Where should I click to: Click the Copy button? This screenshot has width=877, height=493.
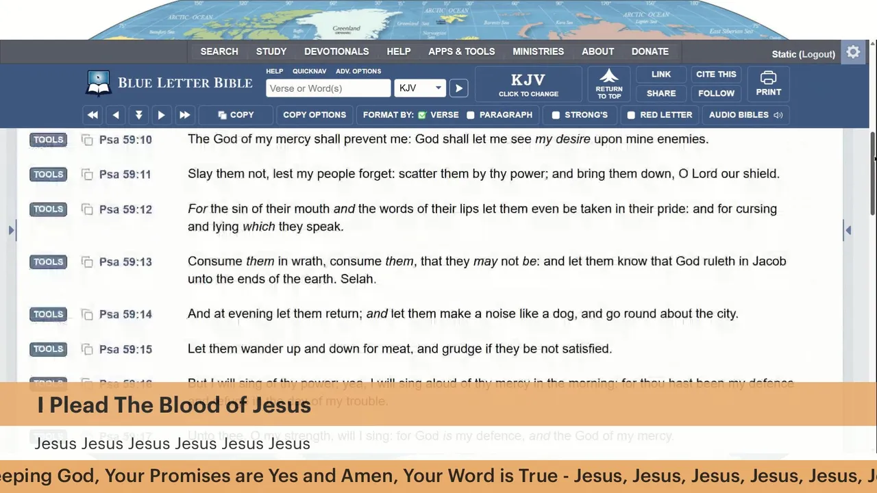(x=236, y=115)
